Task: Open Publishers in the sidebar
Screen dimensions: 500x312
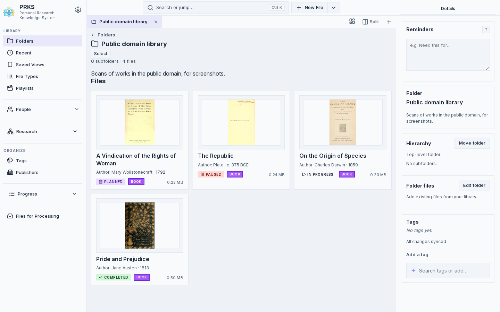Action: point(42,172)
